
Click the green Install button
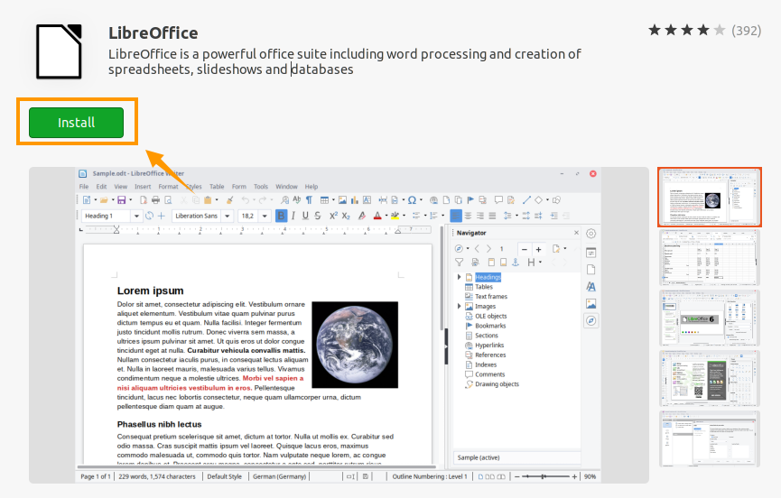pyautogui.click(x=76, y=123)
